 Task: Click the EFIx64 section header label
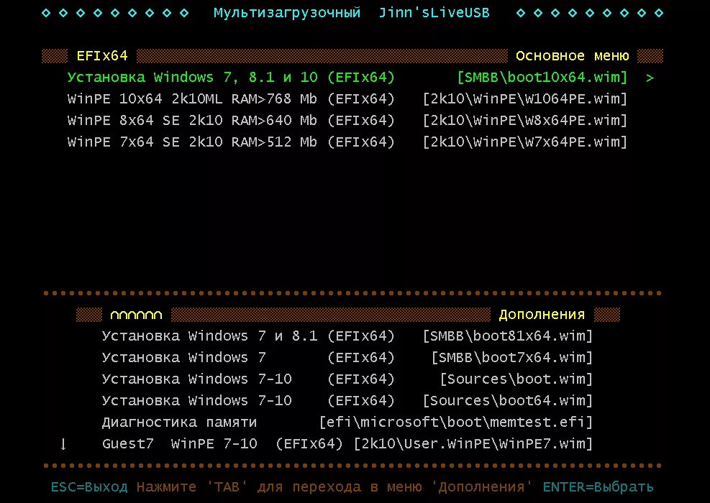102,56
